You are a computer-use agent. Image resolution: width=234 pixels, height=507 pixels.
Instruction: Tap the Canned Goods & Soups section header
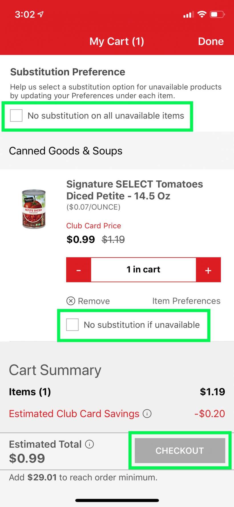pyautogui.click(x=66, y=151)
